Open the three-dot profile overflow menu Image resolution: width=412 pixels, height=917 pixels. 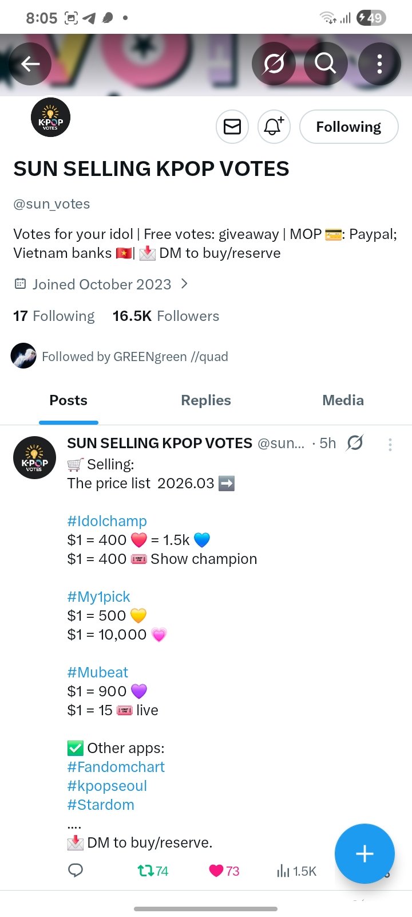click(379, 64)
